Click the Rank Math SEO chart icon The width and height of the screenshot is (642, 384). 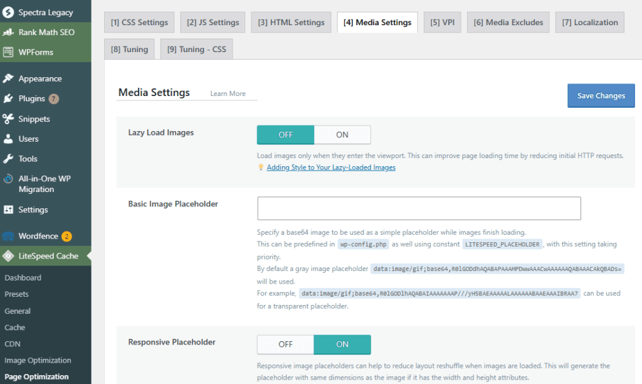pyautogui.click(x=8, y=32)
